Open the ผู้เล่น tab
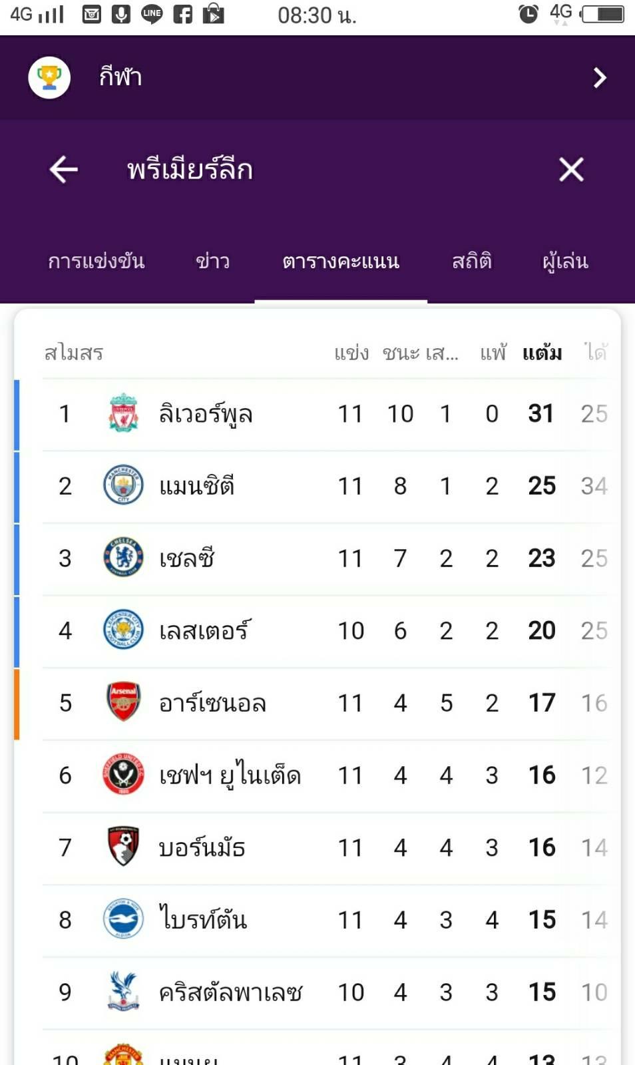This screenshot has width=635, height=1065. click(565, 262)
